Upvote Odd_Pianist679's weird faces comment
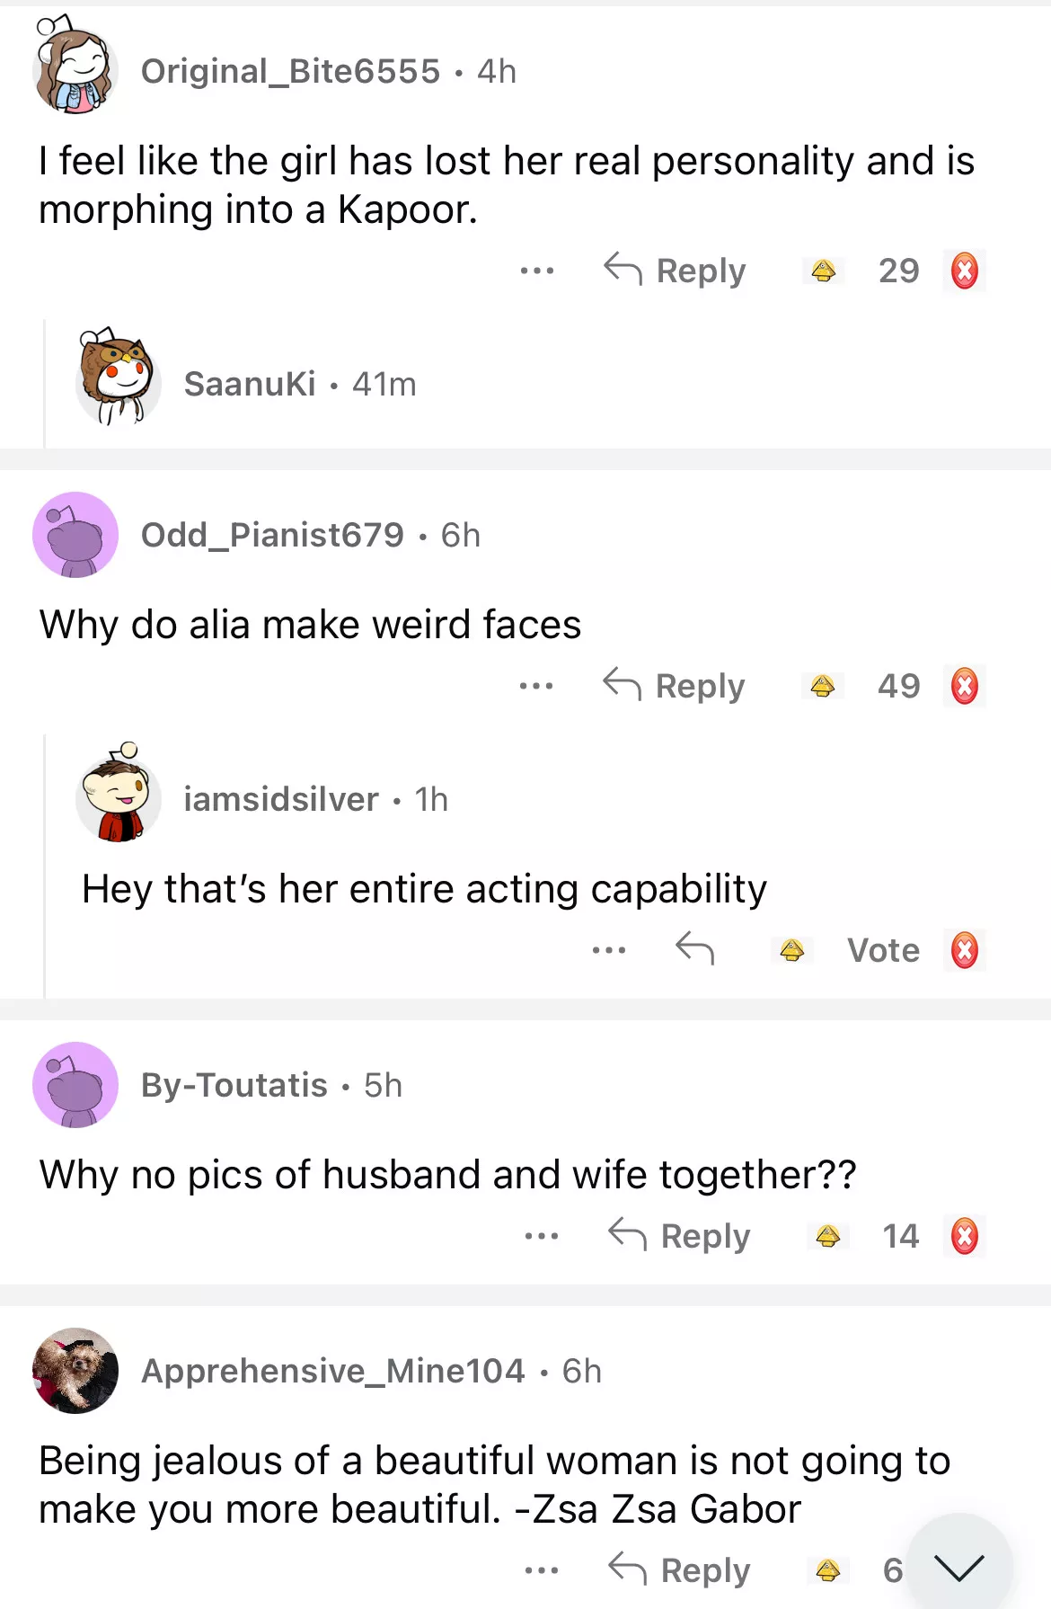 tap(823, 687)
